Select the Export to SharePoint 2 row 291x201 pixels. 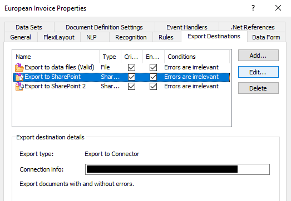click(x=121, y=86)
